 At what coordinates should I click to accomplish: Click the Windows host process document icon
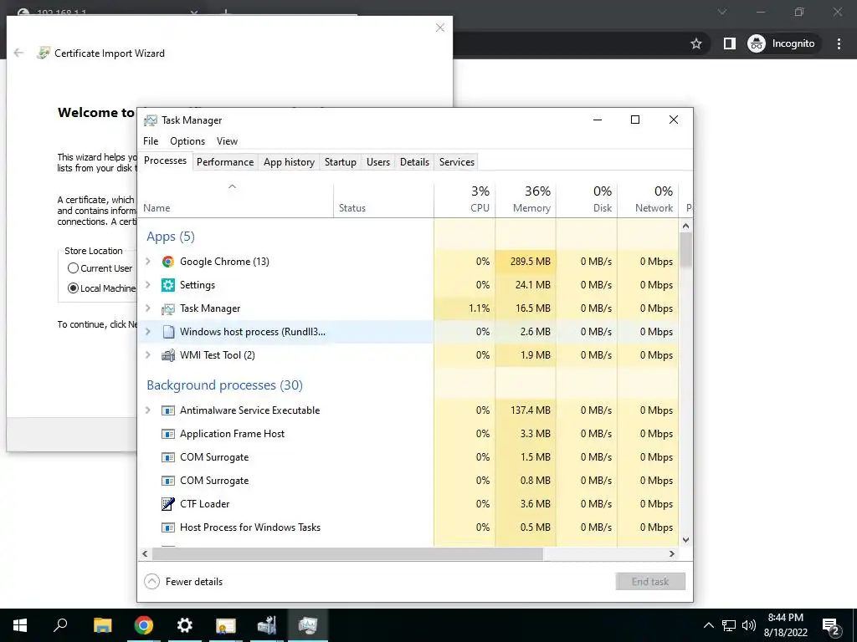coord(168,332)
